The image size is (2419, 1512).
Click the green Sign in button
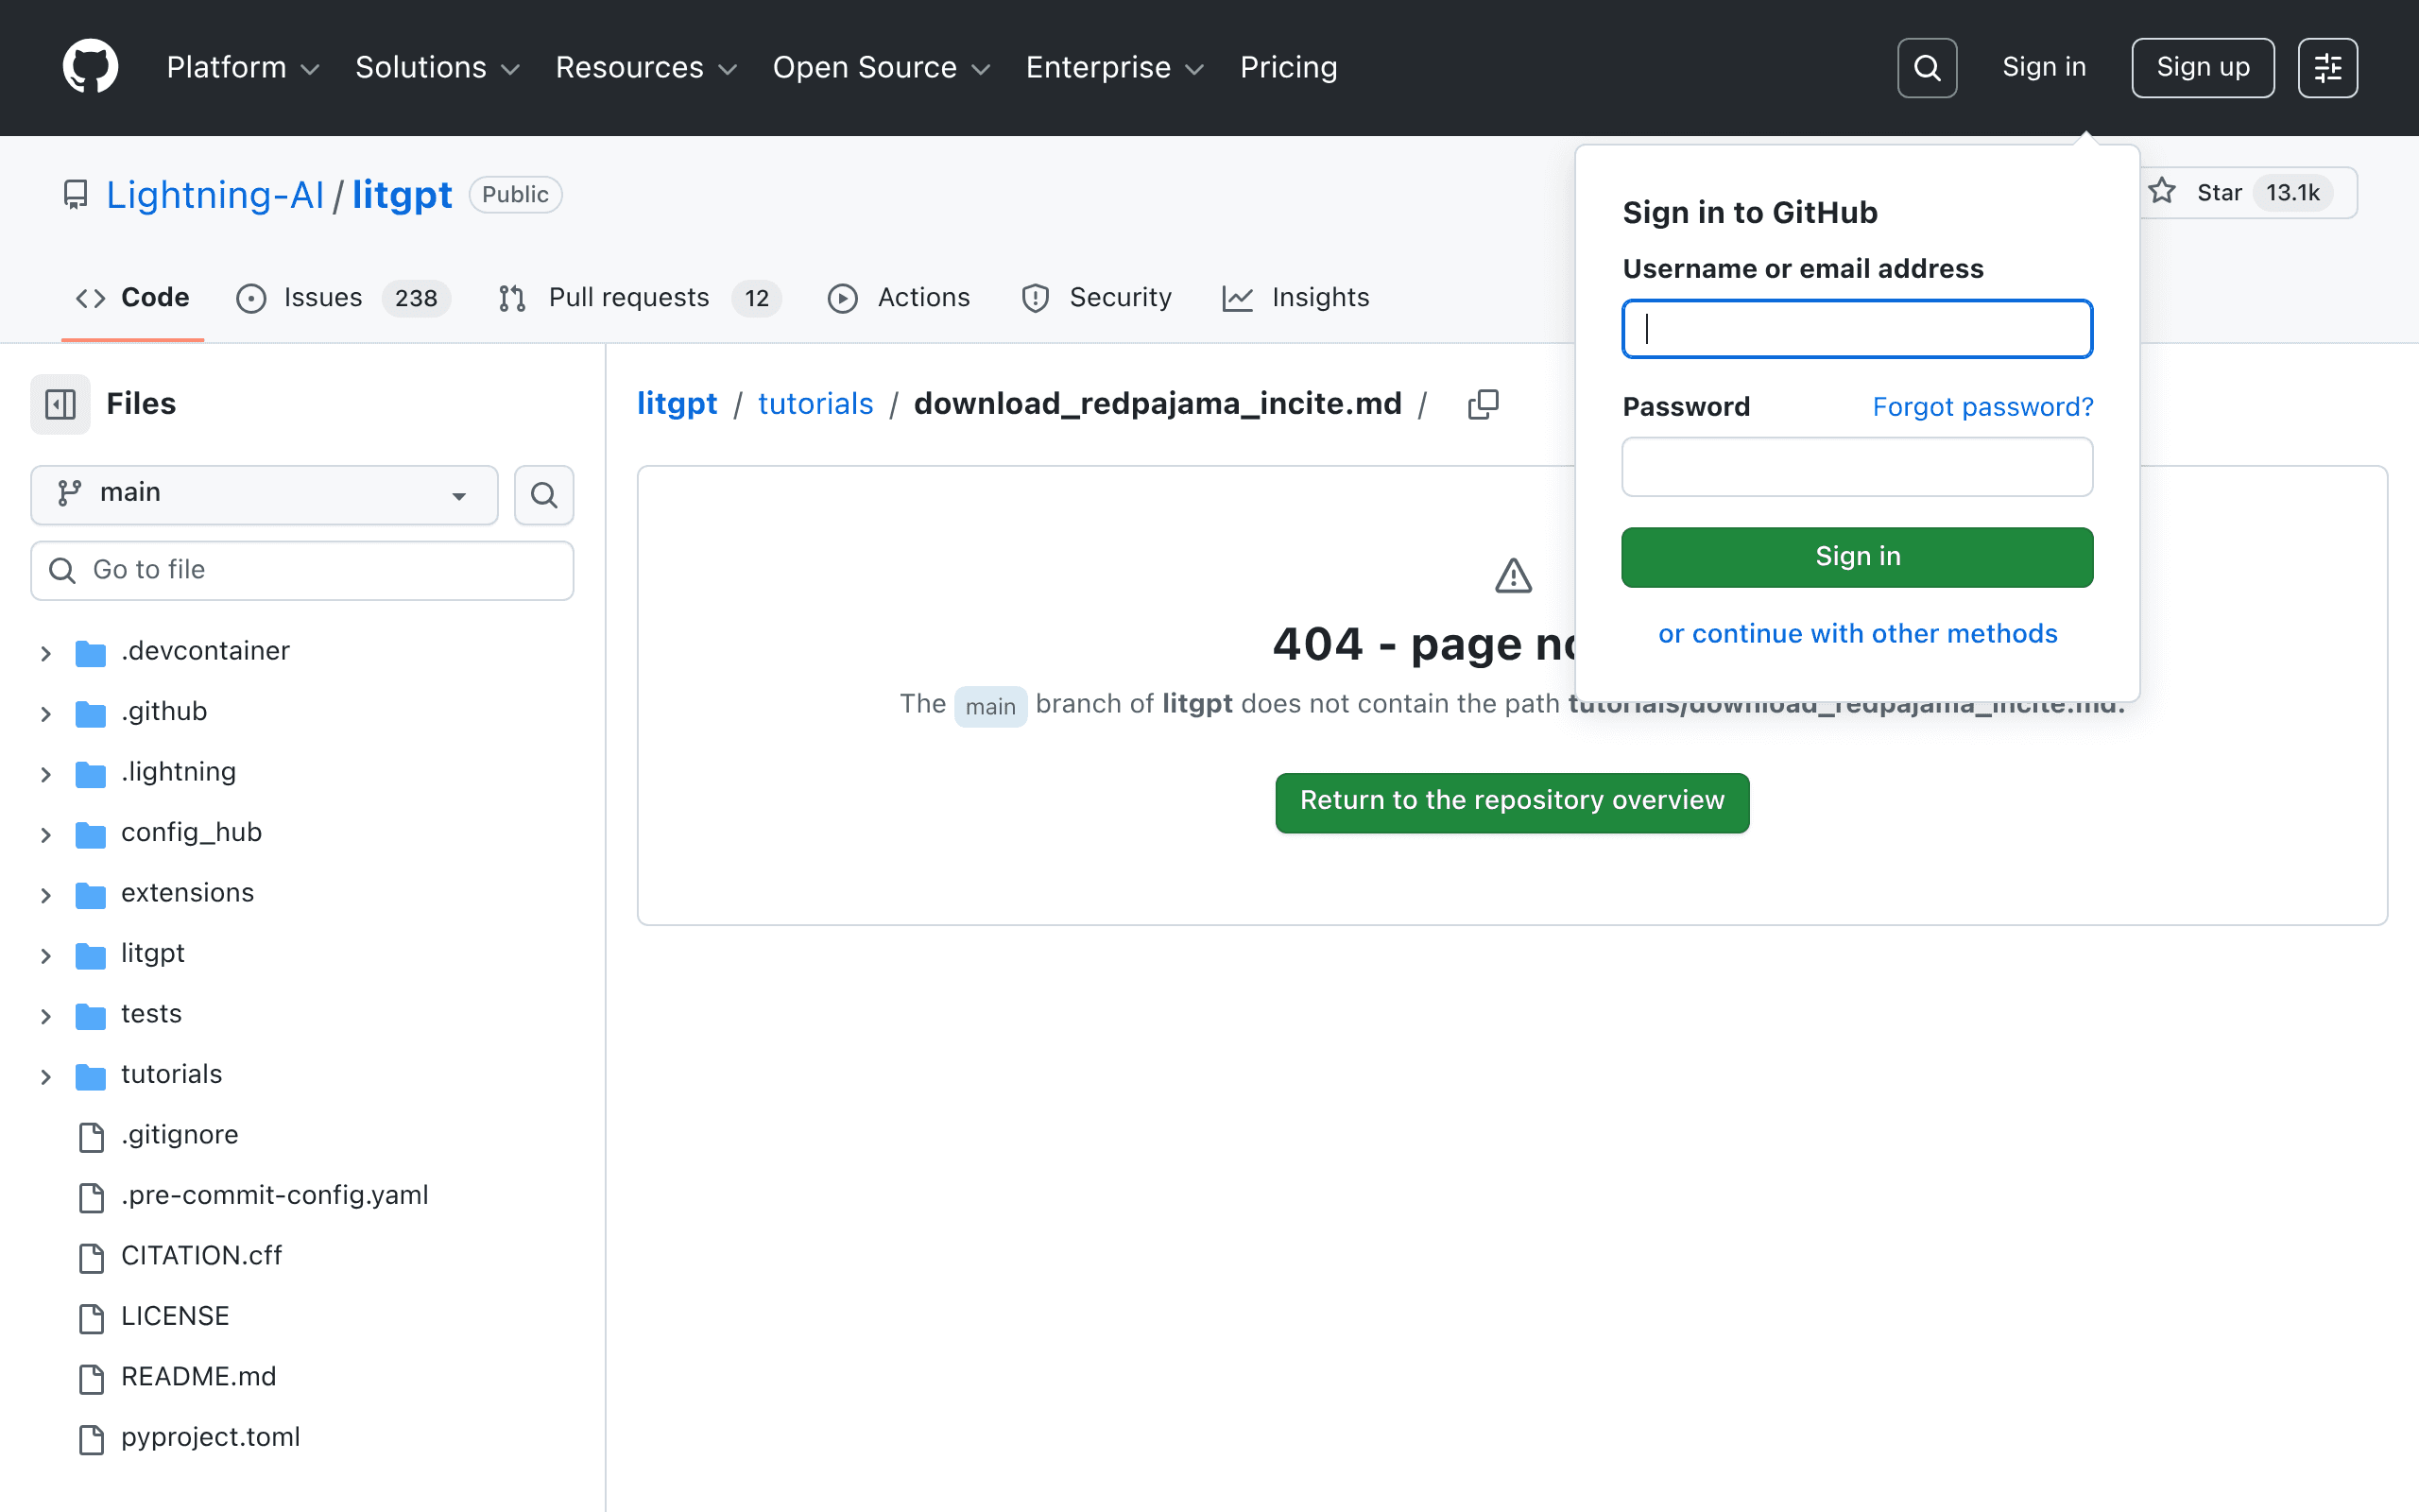tap(1857, 556)
